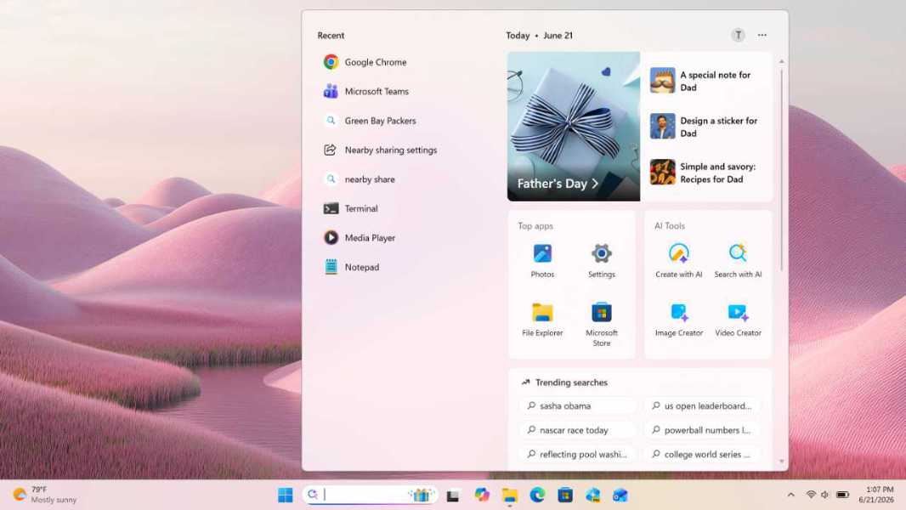Viewport: 906px width, 510px height.
Task: Open the Father's Day featured card
Action: click(574, 127)
